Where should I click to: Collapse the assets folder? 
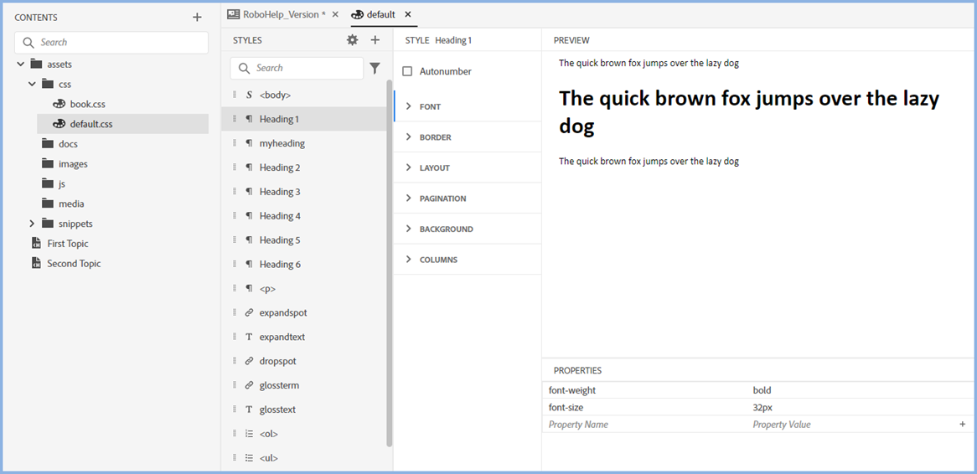pyautogui.click(x=20, y=64)
